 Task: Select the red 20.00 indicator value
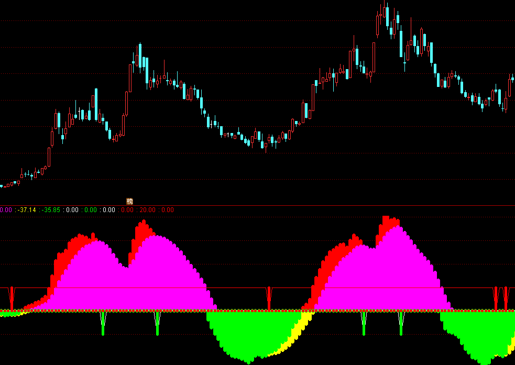tap(147, 210)
